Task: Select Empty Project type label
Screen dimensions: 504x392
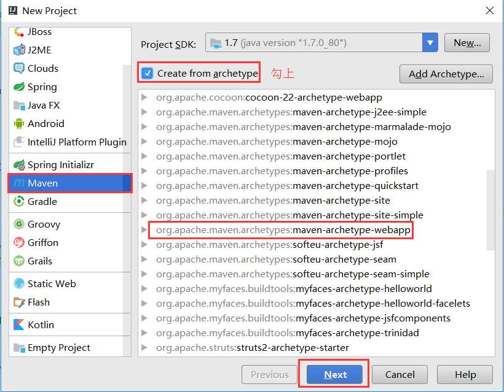Action: pos(59,347)
